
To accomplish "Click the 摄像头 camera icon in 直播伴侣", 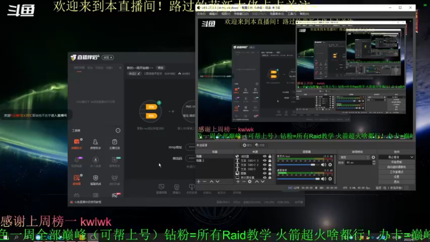I will [x=177, y=189].
